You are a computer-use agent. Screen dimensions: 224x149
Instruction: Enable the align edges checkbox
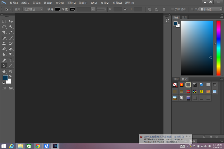pyautogui.click(x=172, y=9)
